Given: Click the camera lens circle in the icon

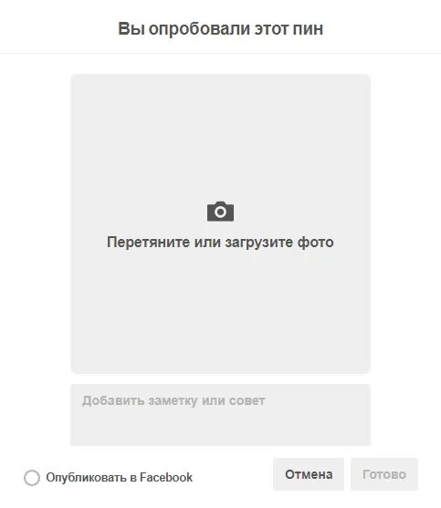Looking at the screenshot, I should click(x=221, y=213).
